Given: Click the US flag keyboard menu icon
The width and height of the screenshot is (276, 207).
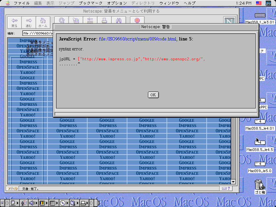Looking at the screenshot, I should click(258, 3).
